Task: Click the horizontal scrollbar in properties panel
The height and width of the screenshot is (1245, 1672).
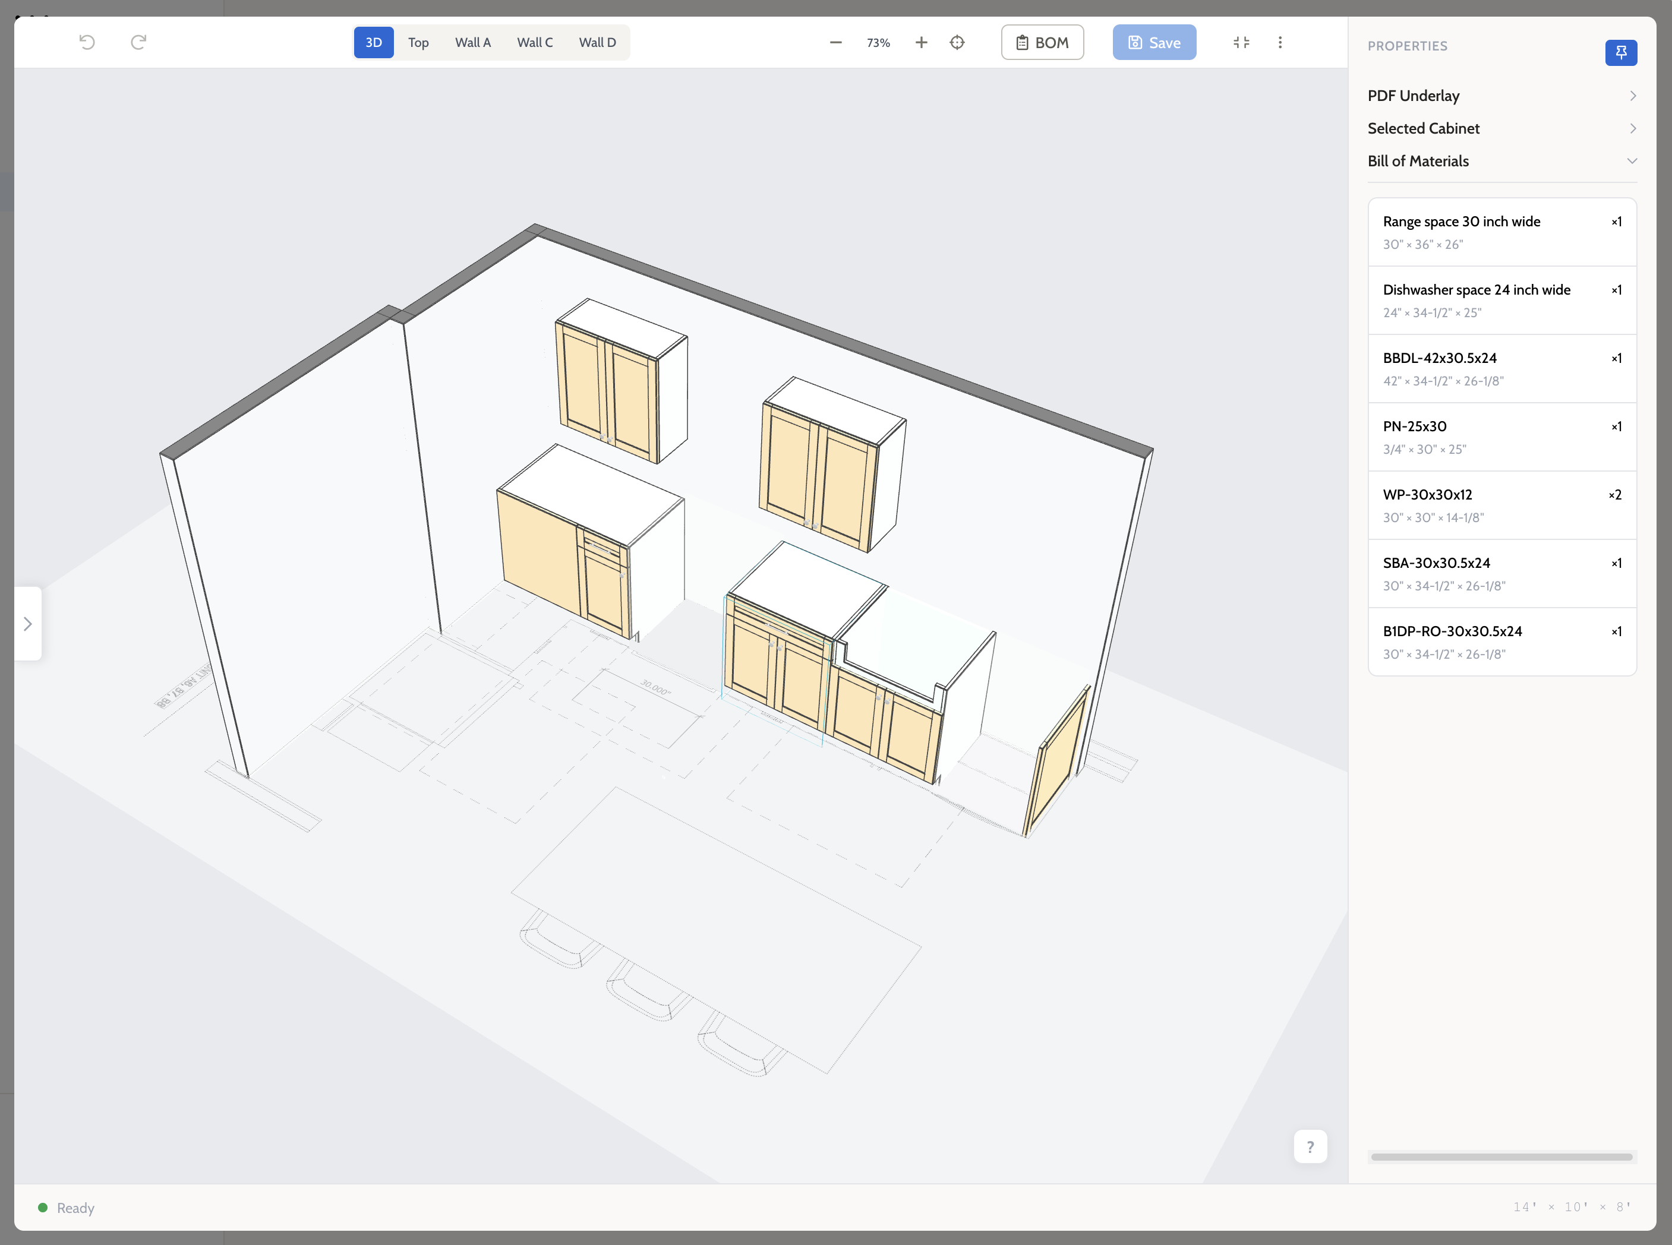Action: click(1501, 1157)
